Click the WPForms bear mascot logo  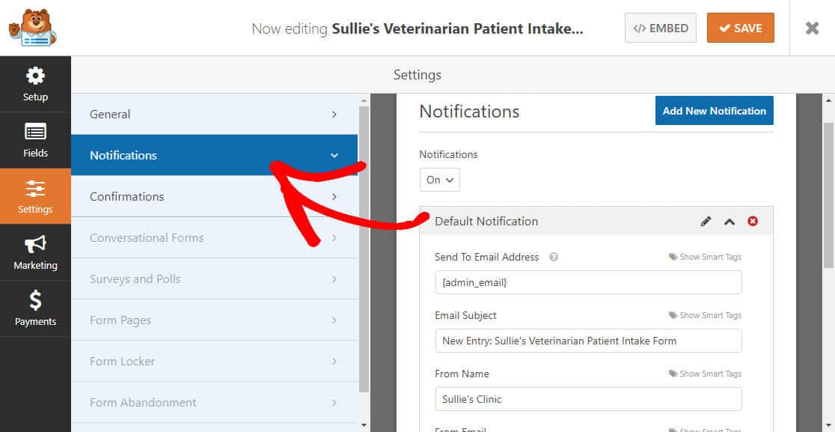pyautogui.click(x=32, y=28)
